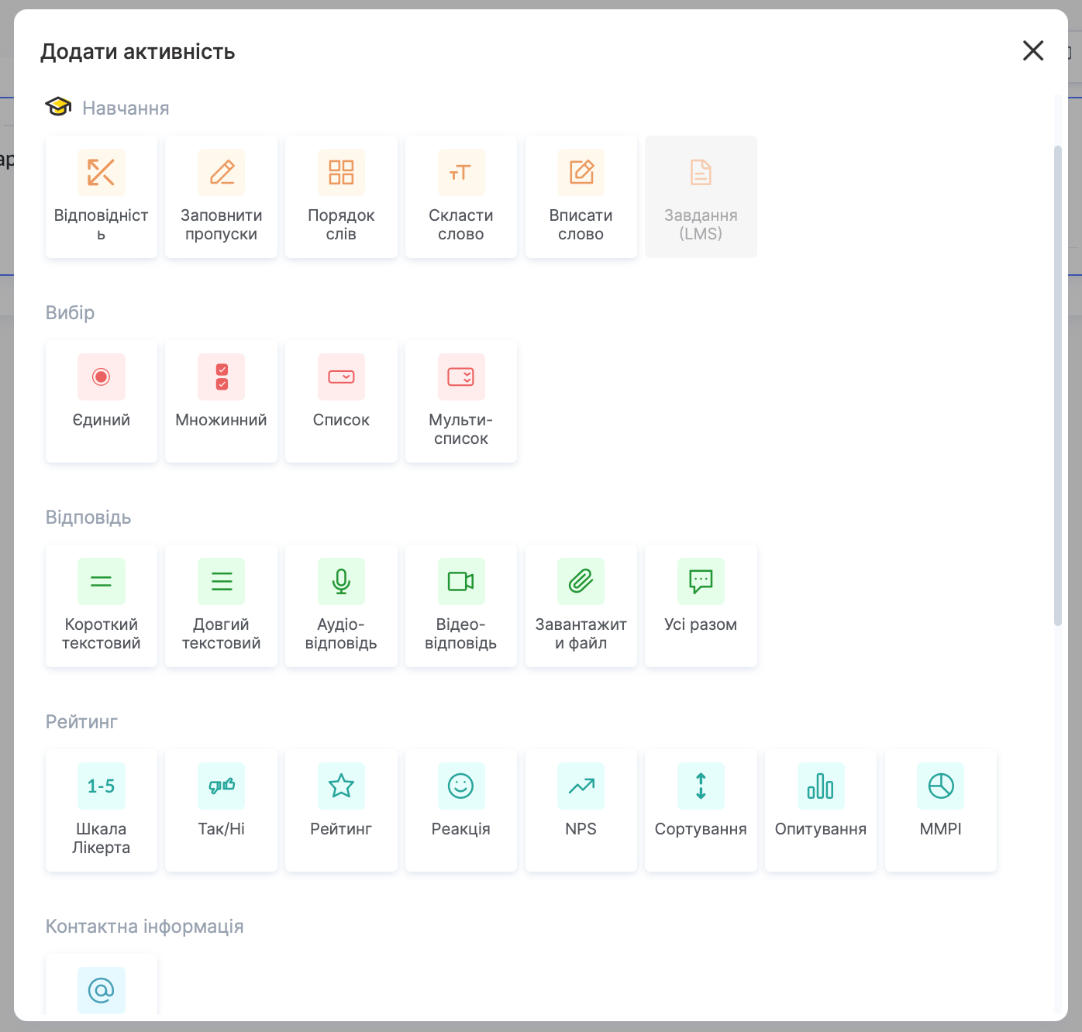The height and width of the screenshot is (1032, 1082).
Task: Add a Порядок слів activity
Action: [x=341, y=197]
